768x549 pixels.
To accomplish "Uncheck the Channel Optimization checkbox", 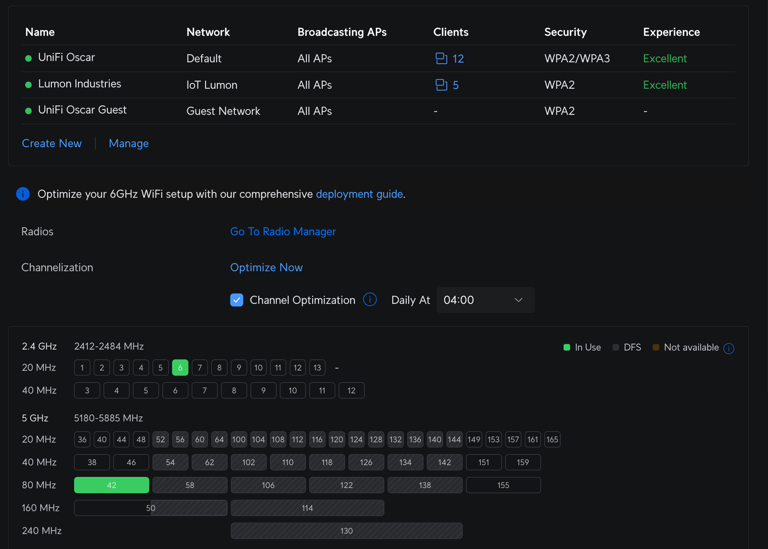I will tap(237, 300).
